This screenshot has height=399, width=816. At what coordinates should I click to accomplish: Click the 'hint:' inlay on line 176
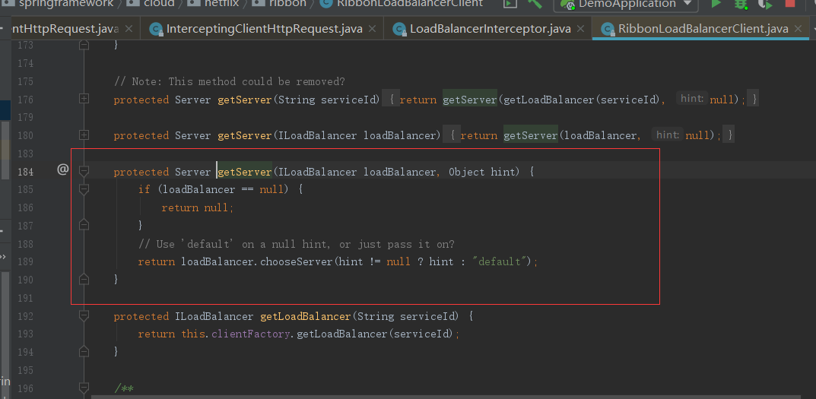(691, 99)
